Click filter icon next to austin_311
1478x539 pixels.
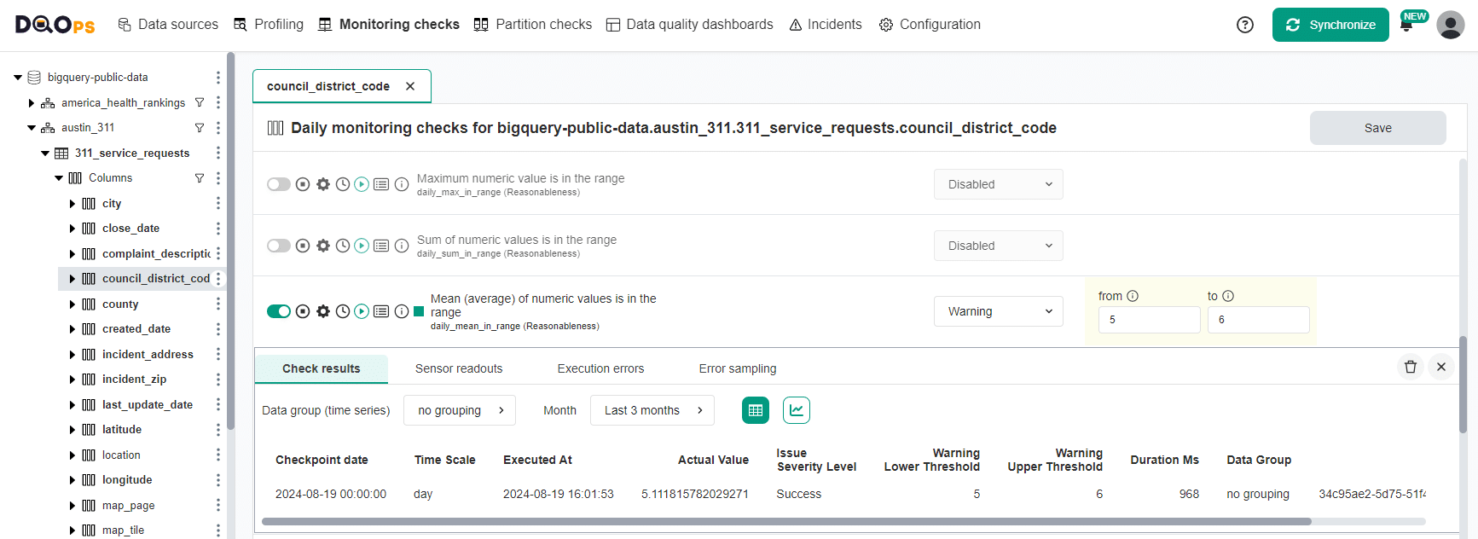[x=200, y=128]
